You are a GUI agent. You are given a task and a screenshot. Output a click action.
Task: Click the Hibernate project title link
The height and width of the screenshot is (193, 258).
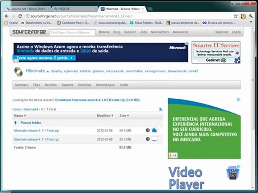[35, 71]
